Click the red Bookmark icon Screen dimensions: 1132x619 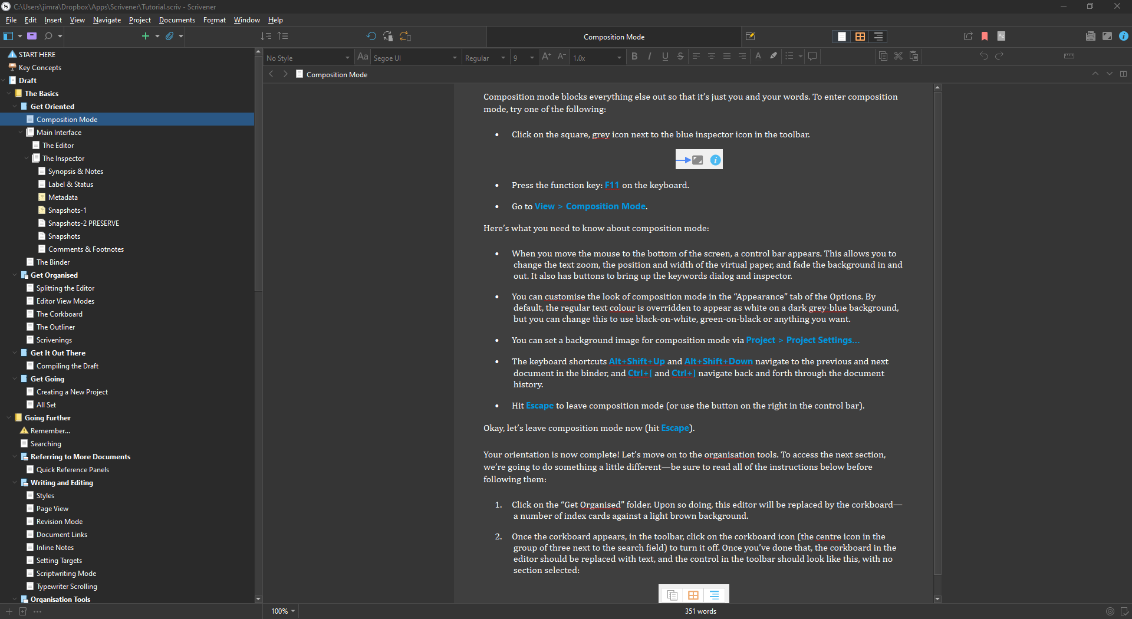coord(985,37)
